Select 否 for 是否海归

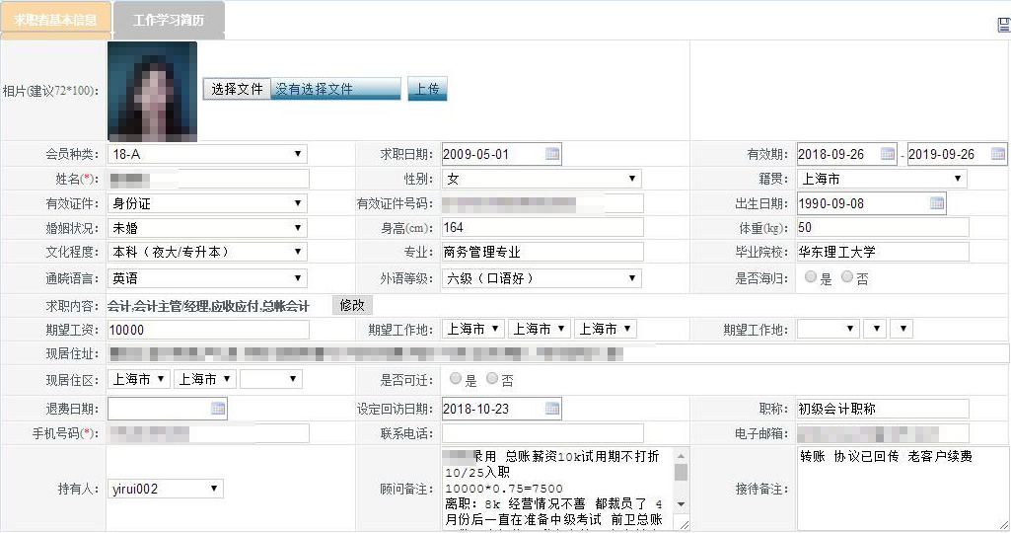[x=847, y=276]
